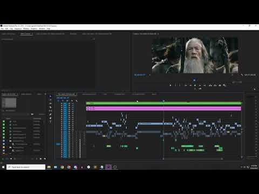Open the Program Monitor zoom level dropdown

[149, 75]
